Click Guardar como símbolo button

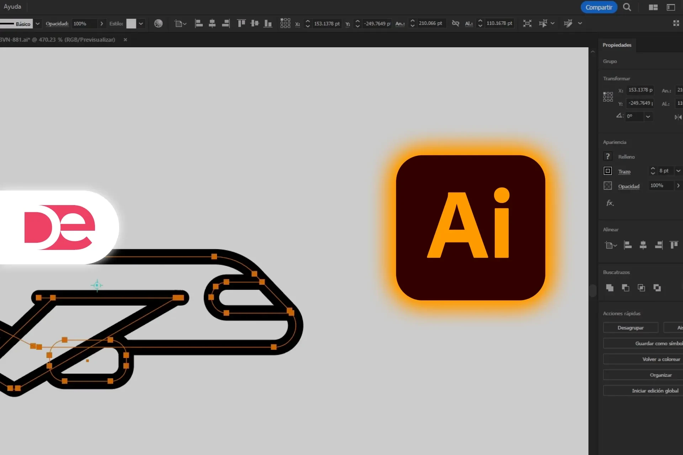643,343
